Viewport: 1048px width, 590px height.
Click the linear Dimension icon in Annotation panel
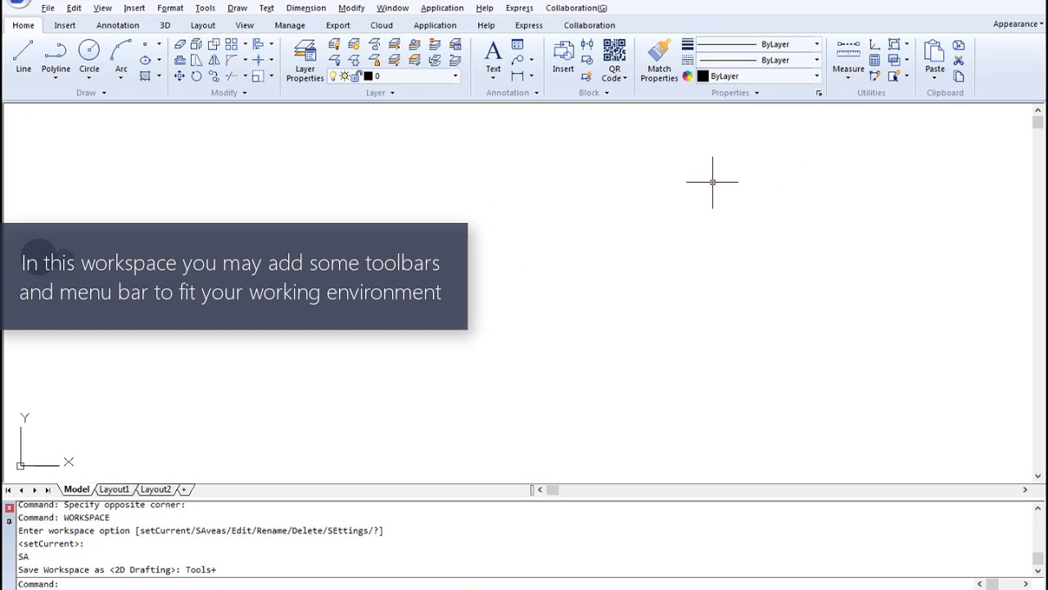[x=517, y=76]
